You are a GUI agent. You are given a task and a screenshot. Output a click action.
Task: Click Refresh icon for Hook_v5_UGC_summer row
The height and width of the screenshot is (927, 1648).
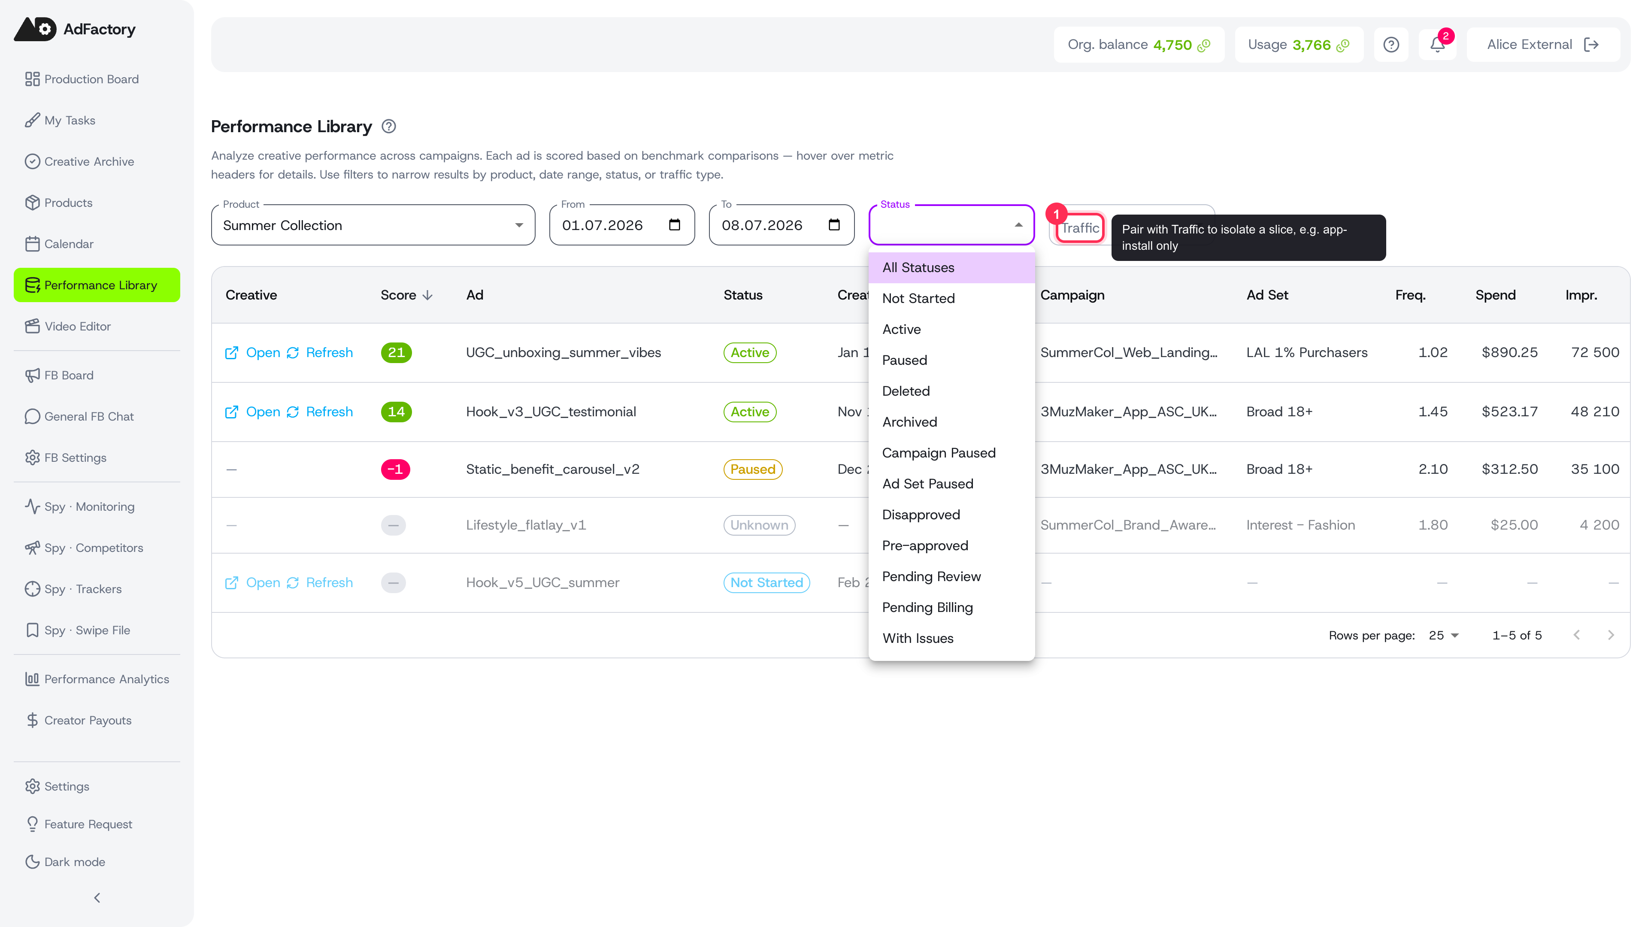pyautogui.click(x=293, y=583)
